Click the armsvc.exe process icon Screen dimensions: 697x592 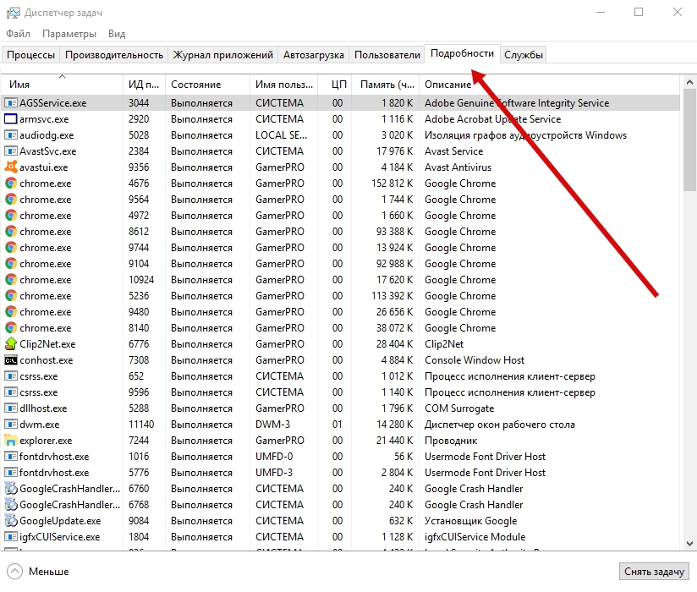[x=11, y=119]
